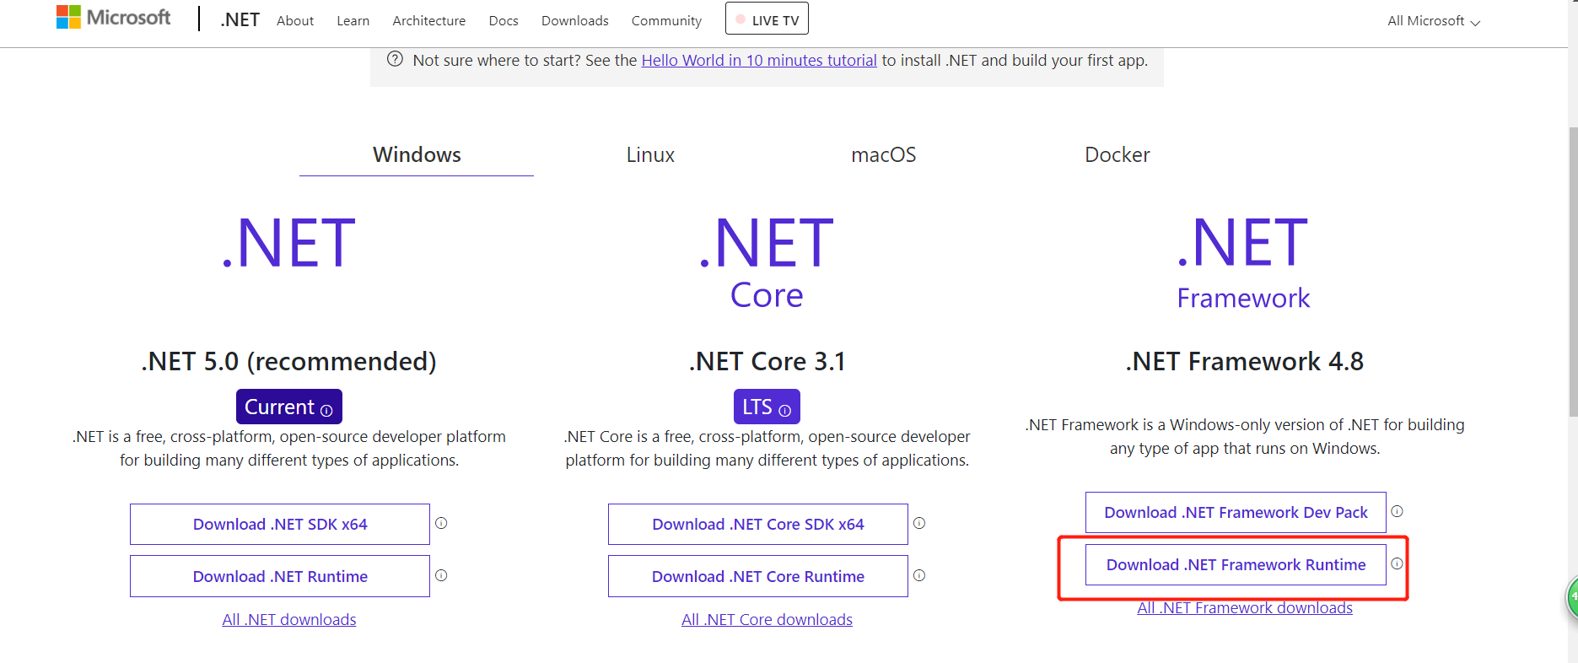The image size is (1578, 663).
Task: Click info icon beside .NET Core Runtime
Action: tap(919, 575)
